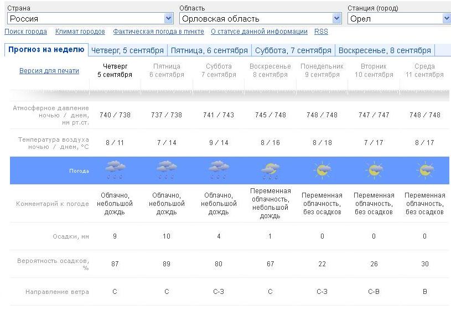The width and height of the screenshot is (451, 310).
Task: Click Sunday's sun with rain icon
Action: point(270,170)
